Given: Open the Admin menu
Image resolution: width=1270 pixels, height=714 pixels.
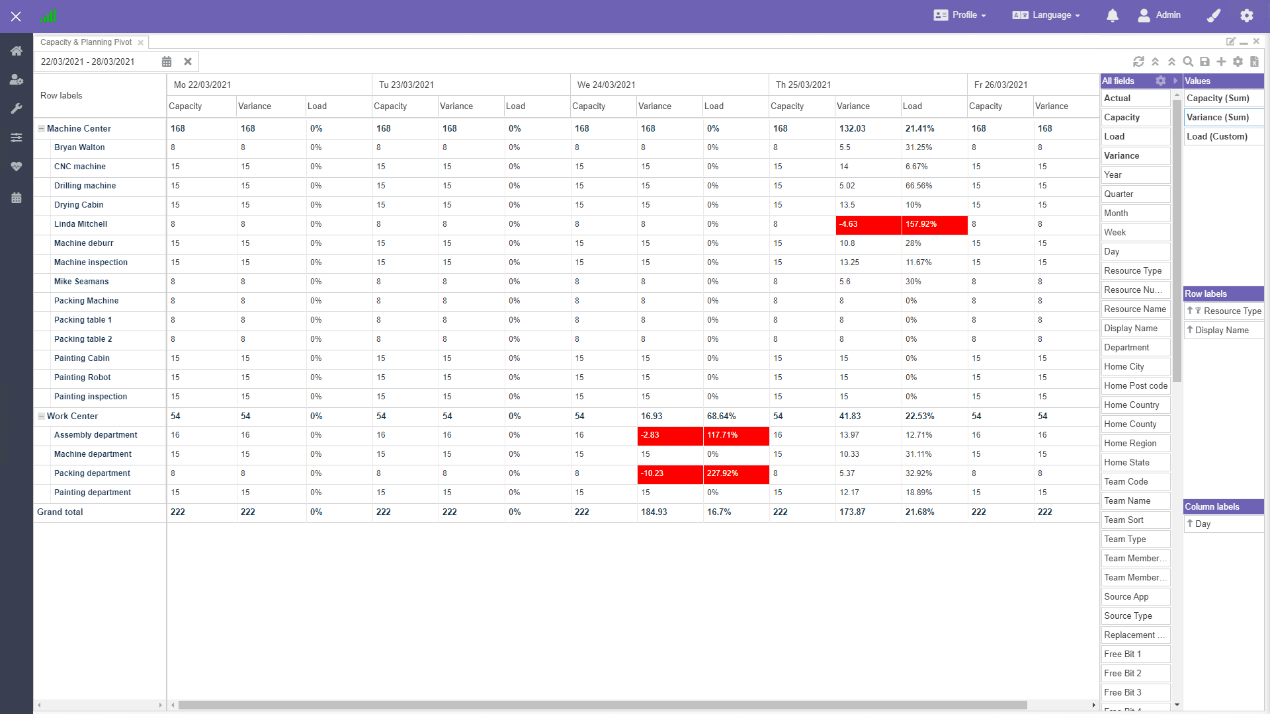Looking at the screenshot, I should [x=1160, y=15].
